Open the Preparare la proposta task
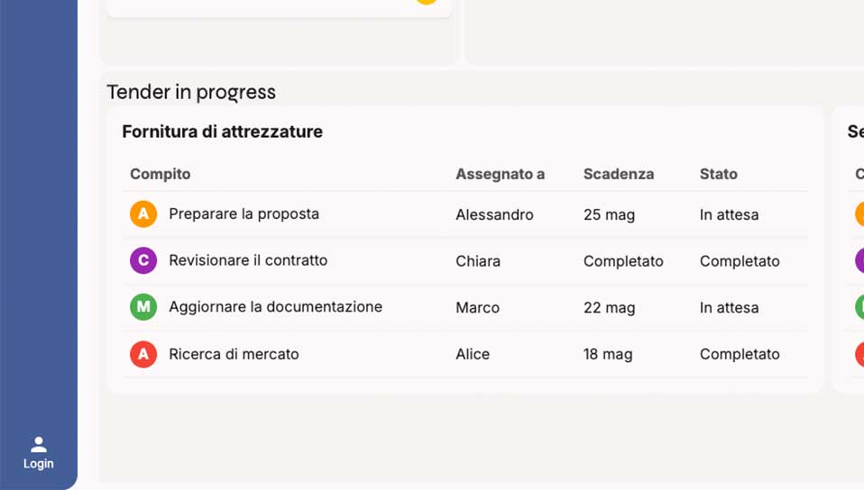This screenshot has width=864, height=490. tap(244, 214)
